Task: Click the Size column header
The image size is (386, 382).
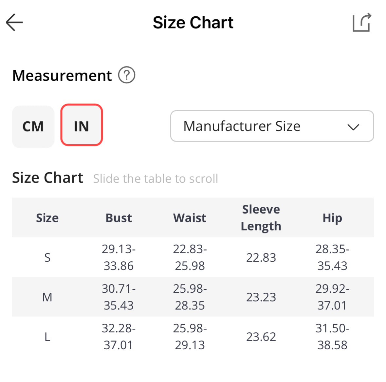Action: (x=47, y=218)
